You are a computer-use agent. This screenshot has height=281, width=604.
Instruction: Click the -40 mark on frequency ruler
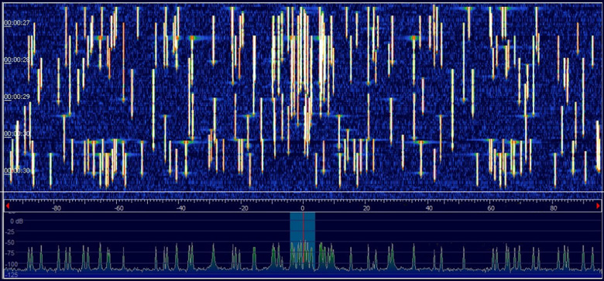(180, 208)
